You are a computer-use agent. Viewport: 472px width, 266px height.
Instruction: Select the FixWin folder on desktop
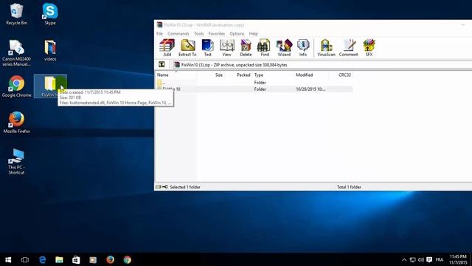pos(50,86)
